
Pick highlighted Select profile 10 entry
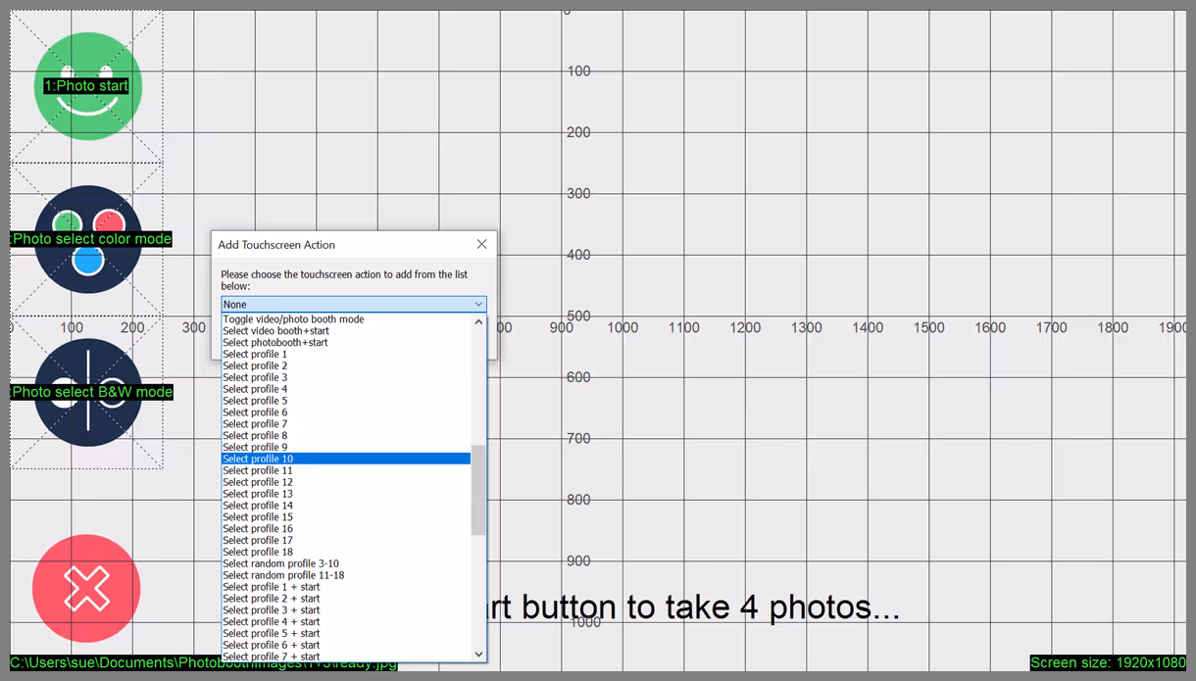[x=346, y=459]
